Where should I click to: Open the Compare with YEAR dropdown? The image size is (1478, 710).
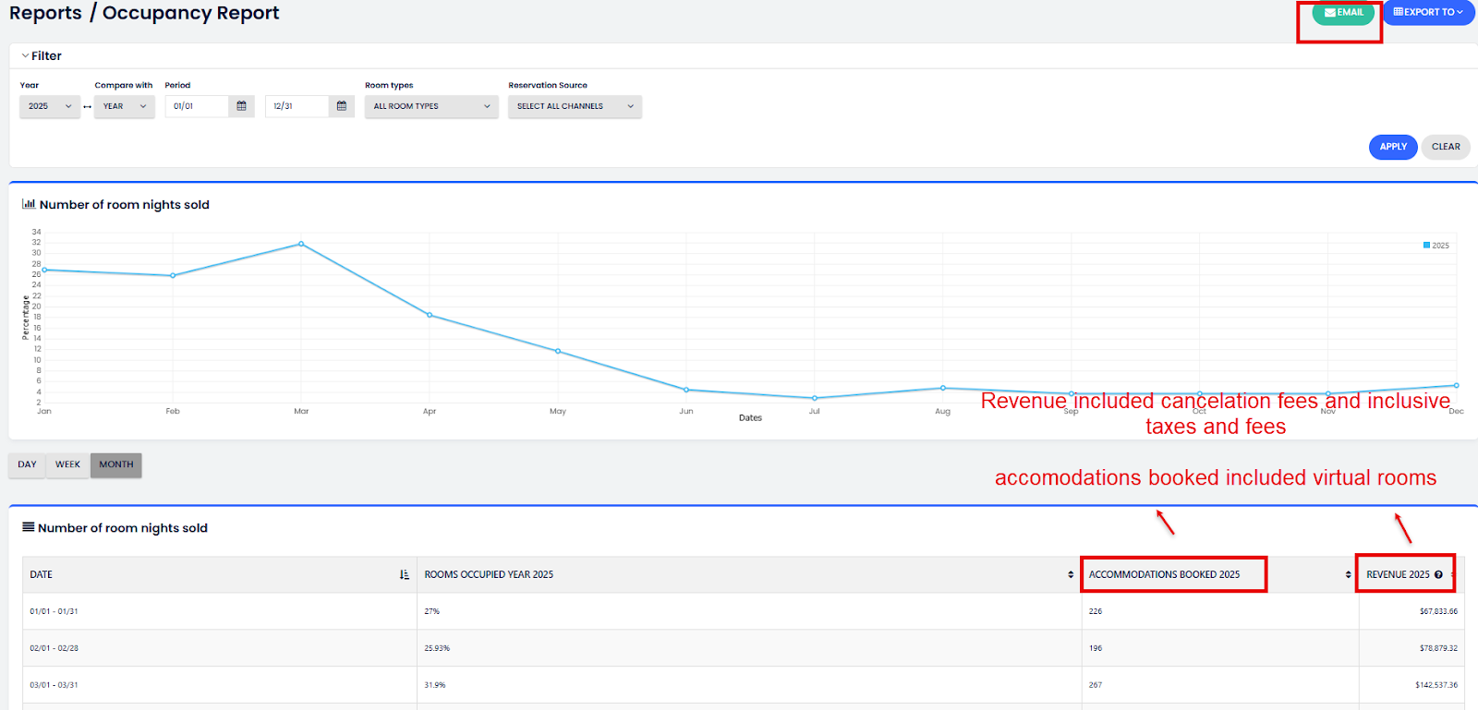point(124,106)
